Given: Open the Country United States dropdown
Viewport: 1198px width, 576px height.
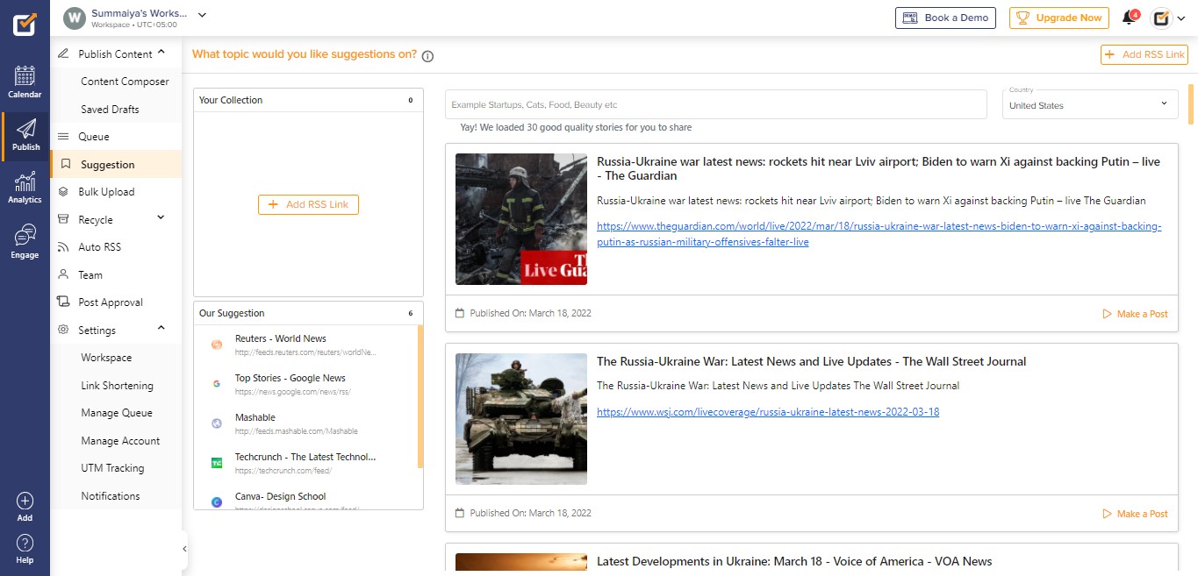Looking at the screenshot, I should coord(1091,104).
